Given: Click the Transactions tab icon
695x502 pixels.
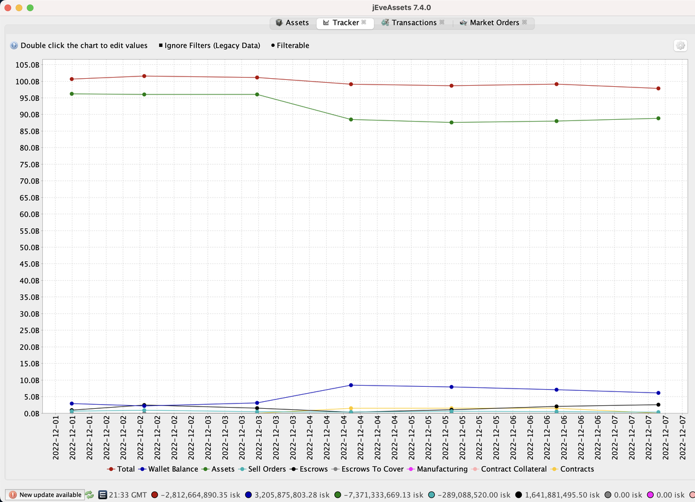Looking at the screenshot, I should pyautogui.click(x=385, y=23).
